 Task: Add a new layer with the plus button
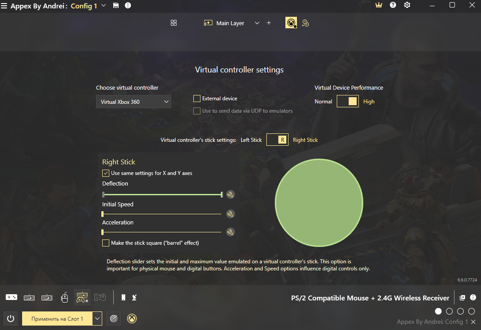pyautogui.click(x=269, y=23)
